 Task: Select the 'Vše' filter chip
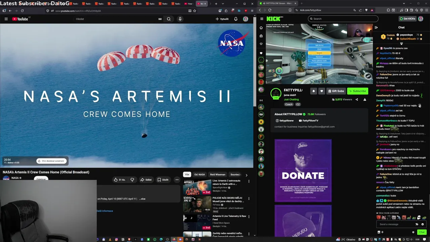pyautogui.click(x=187, y=174)
